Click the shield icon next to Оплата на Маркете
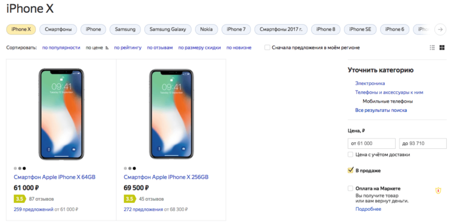 point(438,191)
